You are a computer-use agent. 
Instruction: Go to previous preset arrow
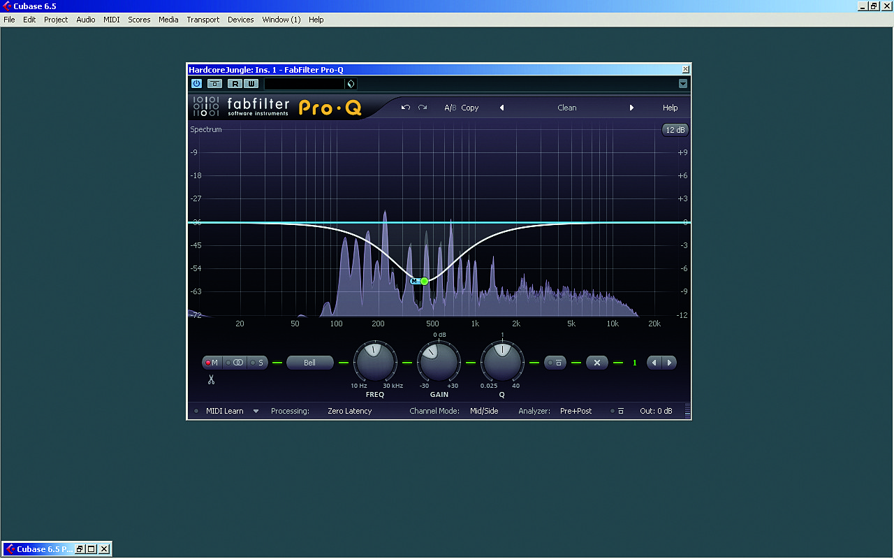pos(501,108)
